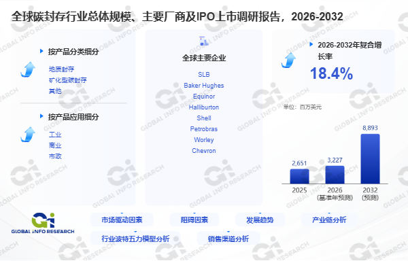Click the Global Info Research logo
Image resolution: width=408 pixels, height=261 pixels.
(x=43, y=223)
